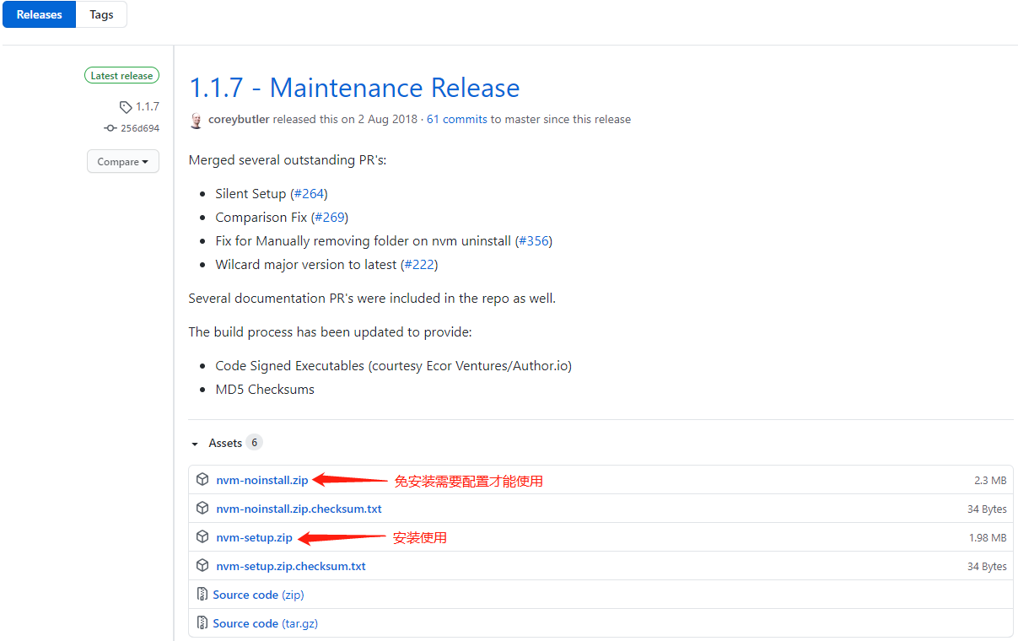The width and height of the screenshot is (1018, 641).
Task: Download nvm-noinstall.zip
Action: [x=262, y=481]
